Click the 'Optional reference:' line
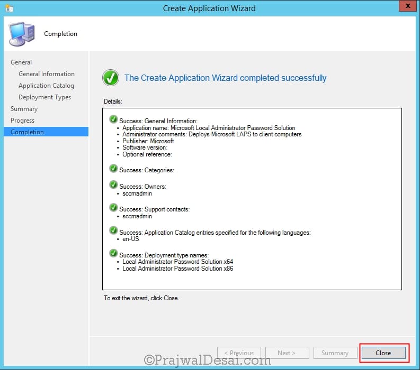The width and height of the screenshot is (420, 370). pyautogui.click(x=147, y=154)
